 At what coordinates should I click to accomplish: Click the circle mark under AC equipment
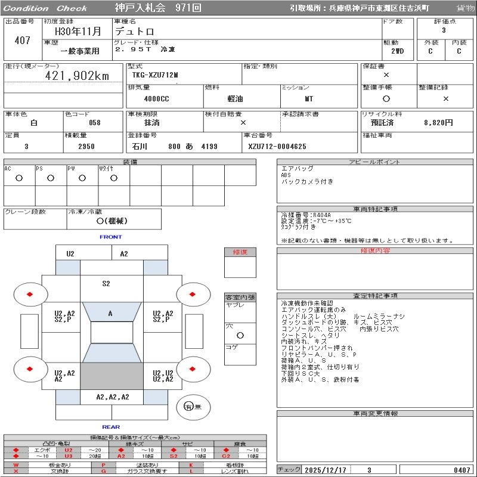click(19, 178)
